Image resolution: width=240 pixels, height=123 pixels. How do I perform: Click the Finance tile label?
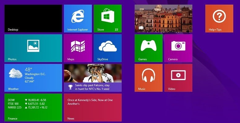[12, 119]
